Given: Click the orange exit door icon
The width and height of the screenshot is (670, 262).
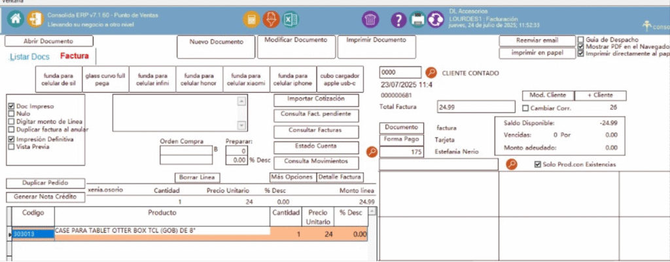Looking at the screenshot, I should click(35, 19).
